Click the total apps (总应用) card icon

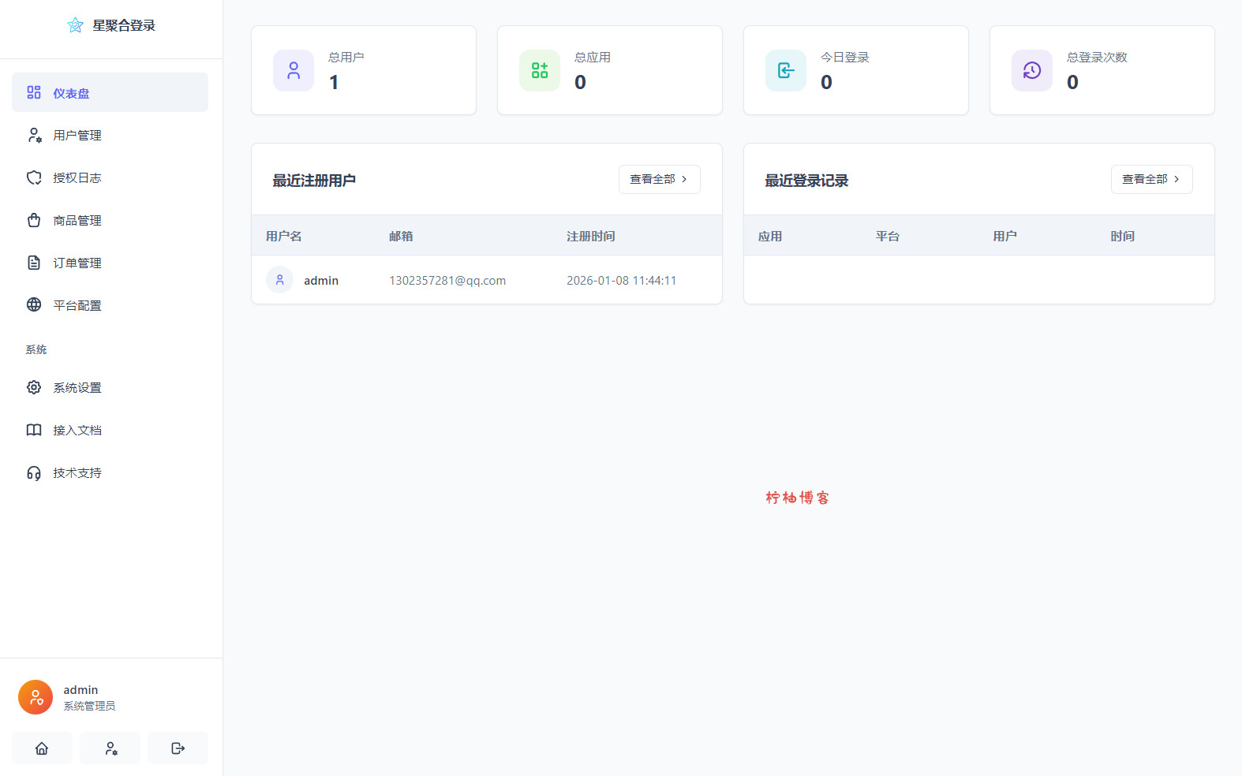click(540, 71)
